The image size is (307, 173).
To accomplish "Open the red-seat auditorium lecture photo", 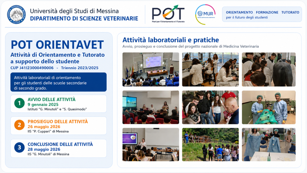I will point(151,107).
